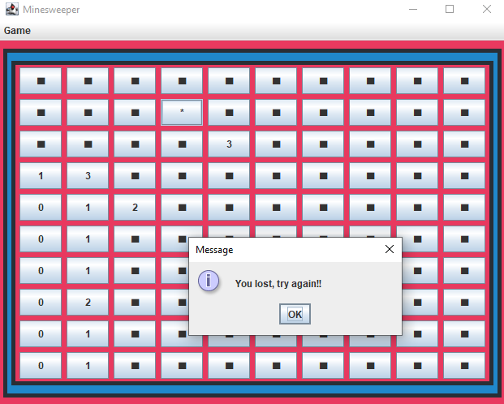
Task: Click the covered cell right of eighth-row 2
Action: pos(135,302)
